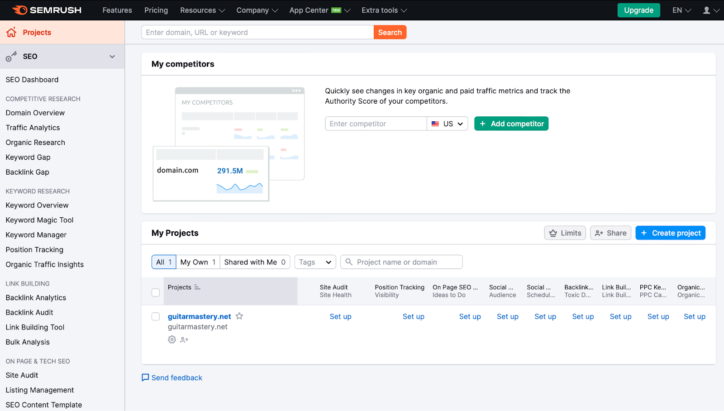Open Site Audit in sidebar

click(x=22, y=375)
